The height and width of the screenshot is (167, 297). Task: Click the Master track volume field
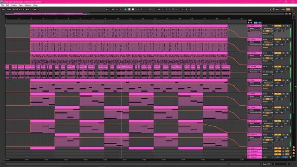click(278, 157)
